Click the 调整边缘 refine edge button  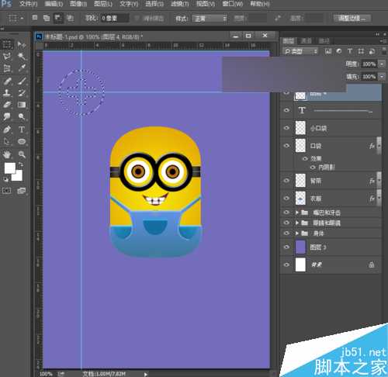352,18
